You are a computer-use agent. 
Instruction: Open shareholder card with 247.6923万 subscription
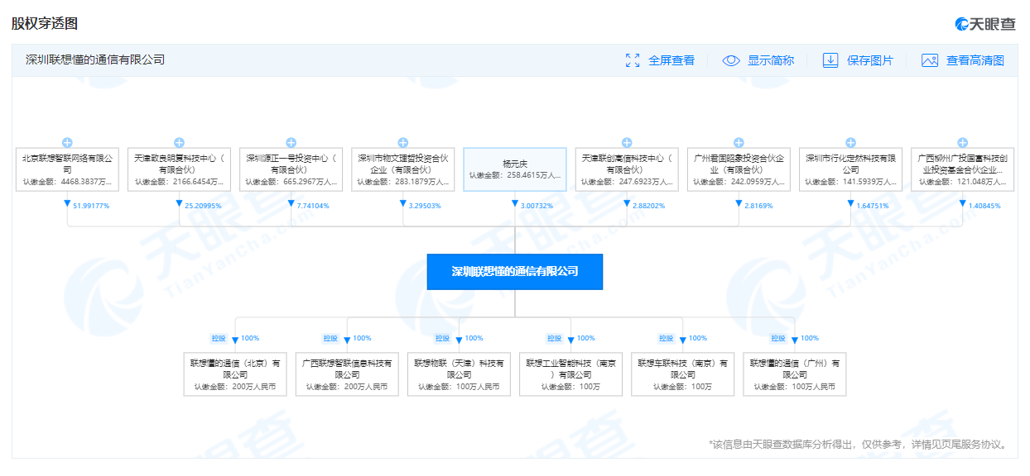(x=627, y=169)
